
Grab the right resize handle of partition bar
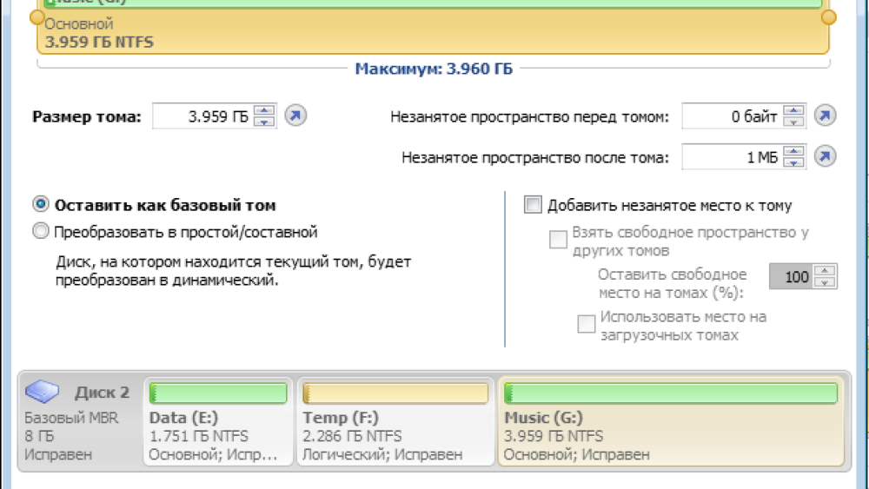tap(828, 17)
